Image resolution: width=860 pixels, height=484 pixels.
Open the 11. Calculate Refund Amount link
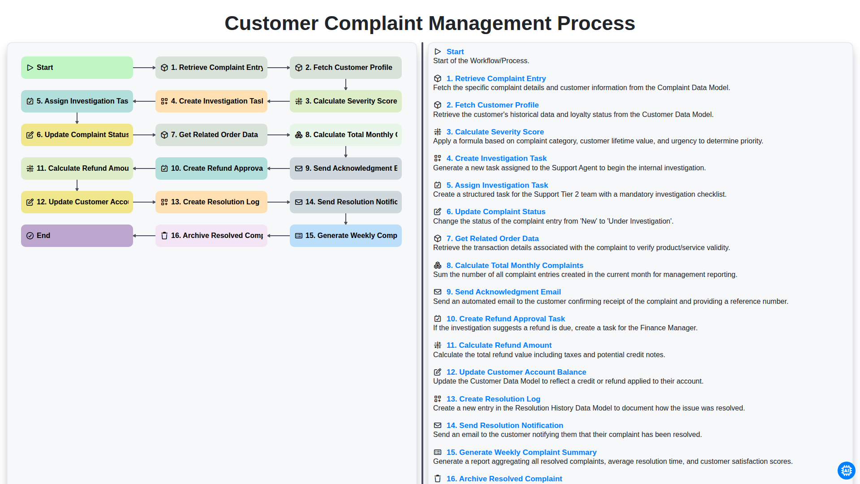(x=499, y=345)
